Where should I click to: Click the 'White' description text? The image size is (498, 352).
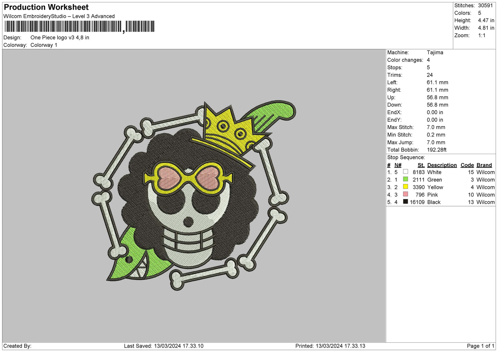point(434,172)
